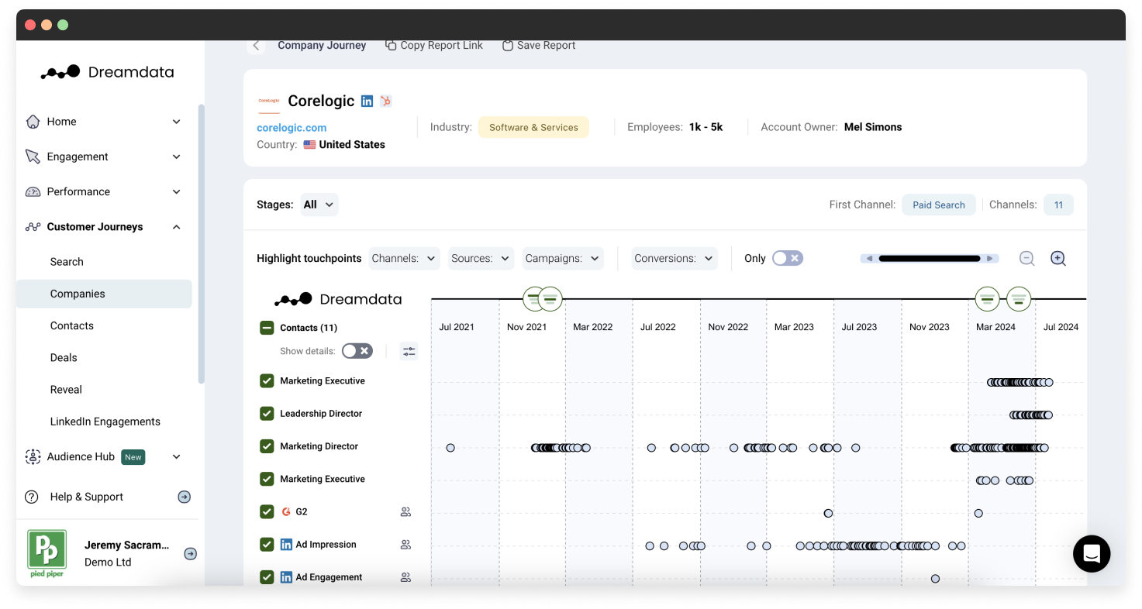Open the Conversions dropdown
The height and width of the screenshot is (609, 1142).
pyautogui.click(x=675, y=258)
